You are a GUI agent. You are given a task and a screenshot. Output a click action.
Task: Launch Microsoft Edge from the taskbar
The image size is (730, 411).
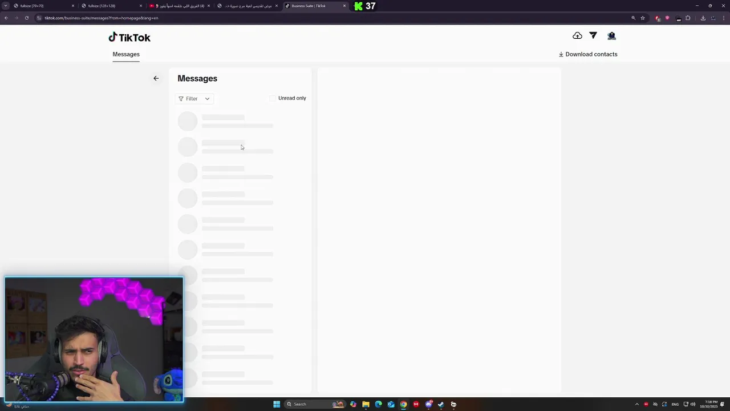pos(378,404)
